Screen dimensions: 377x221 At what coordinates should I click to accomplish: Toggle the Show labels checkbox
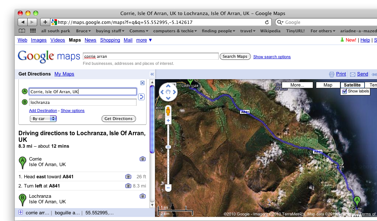tap(345, 91)
